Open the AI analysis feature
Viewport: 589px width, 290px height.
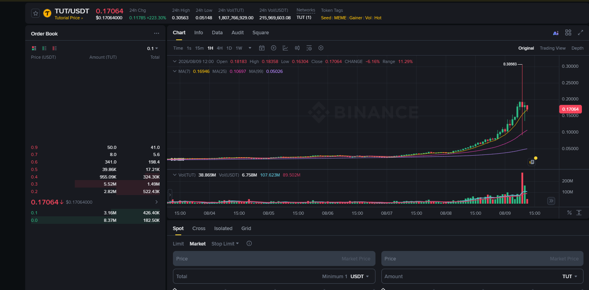point(556,33)
